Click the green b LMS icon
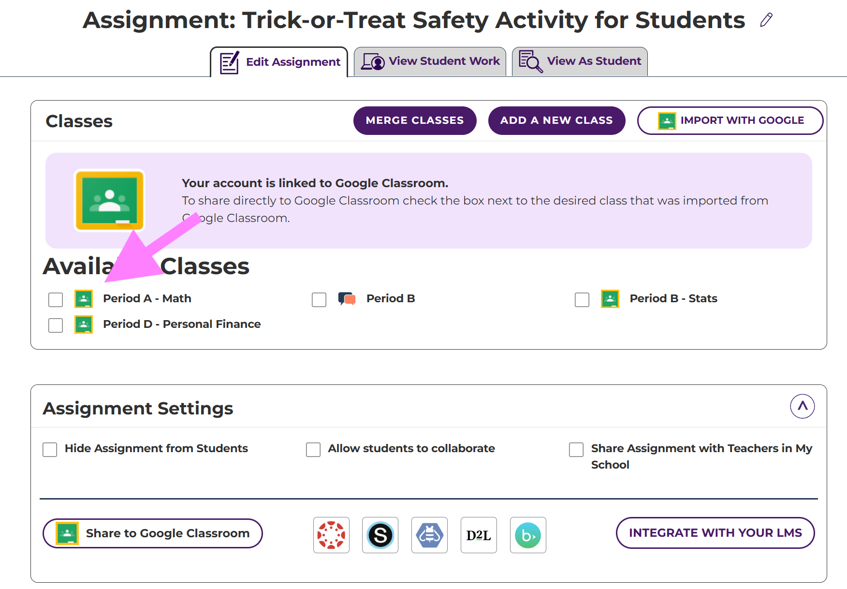Image resolution: width=847 pixels, height=589 pixels. coord(528,535)
